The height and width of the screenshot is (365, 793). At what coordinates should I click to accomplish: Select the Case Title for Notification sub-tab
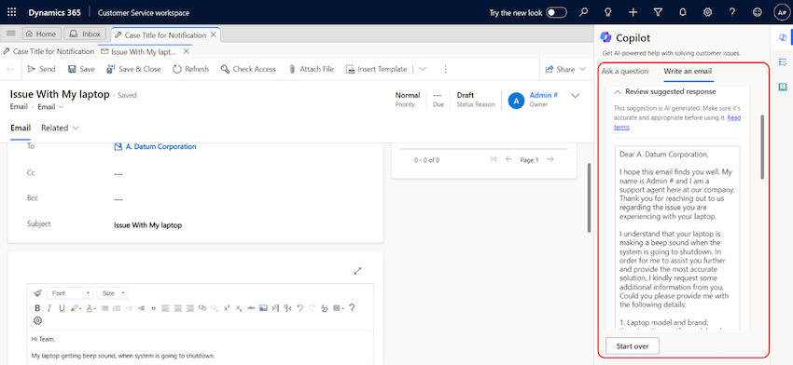click(49, 51)
